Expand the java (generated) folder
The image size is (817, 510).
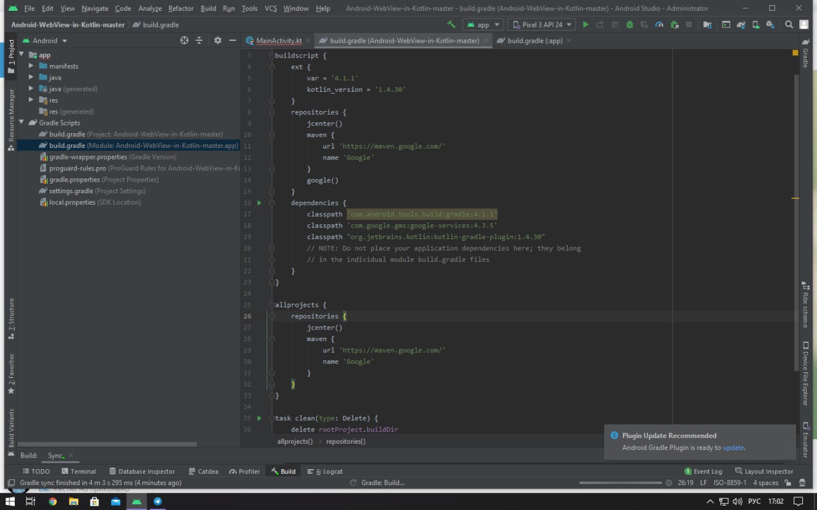tap(31, 89)
